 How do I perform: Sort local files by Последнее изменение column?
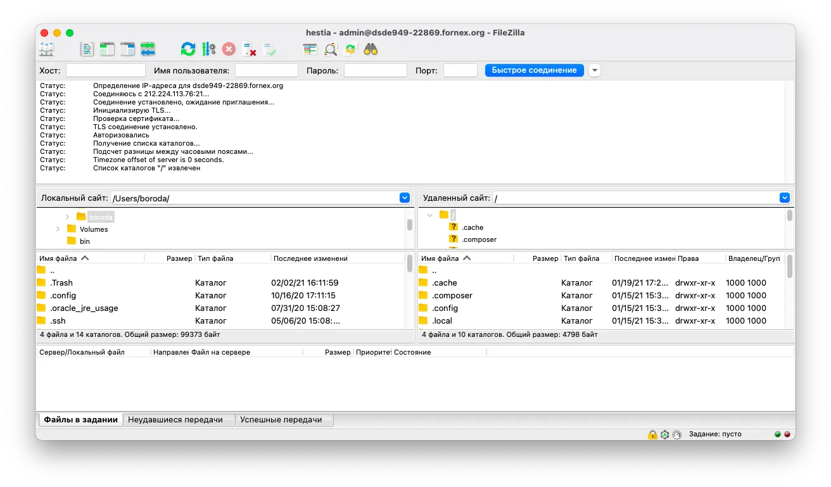click(x=310, y=258)
